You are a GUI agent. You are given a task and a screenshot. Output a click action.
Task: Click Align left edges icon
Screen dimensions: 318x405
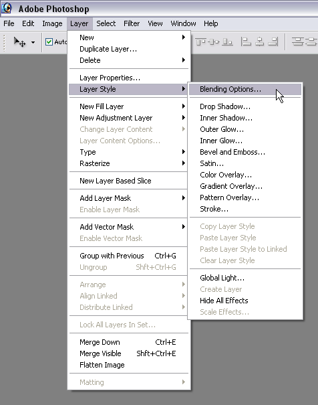tap(246, 42)
